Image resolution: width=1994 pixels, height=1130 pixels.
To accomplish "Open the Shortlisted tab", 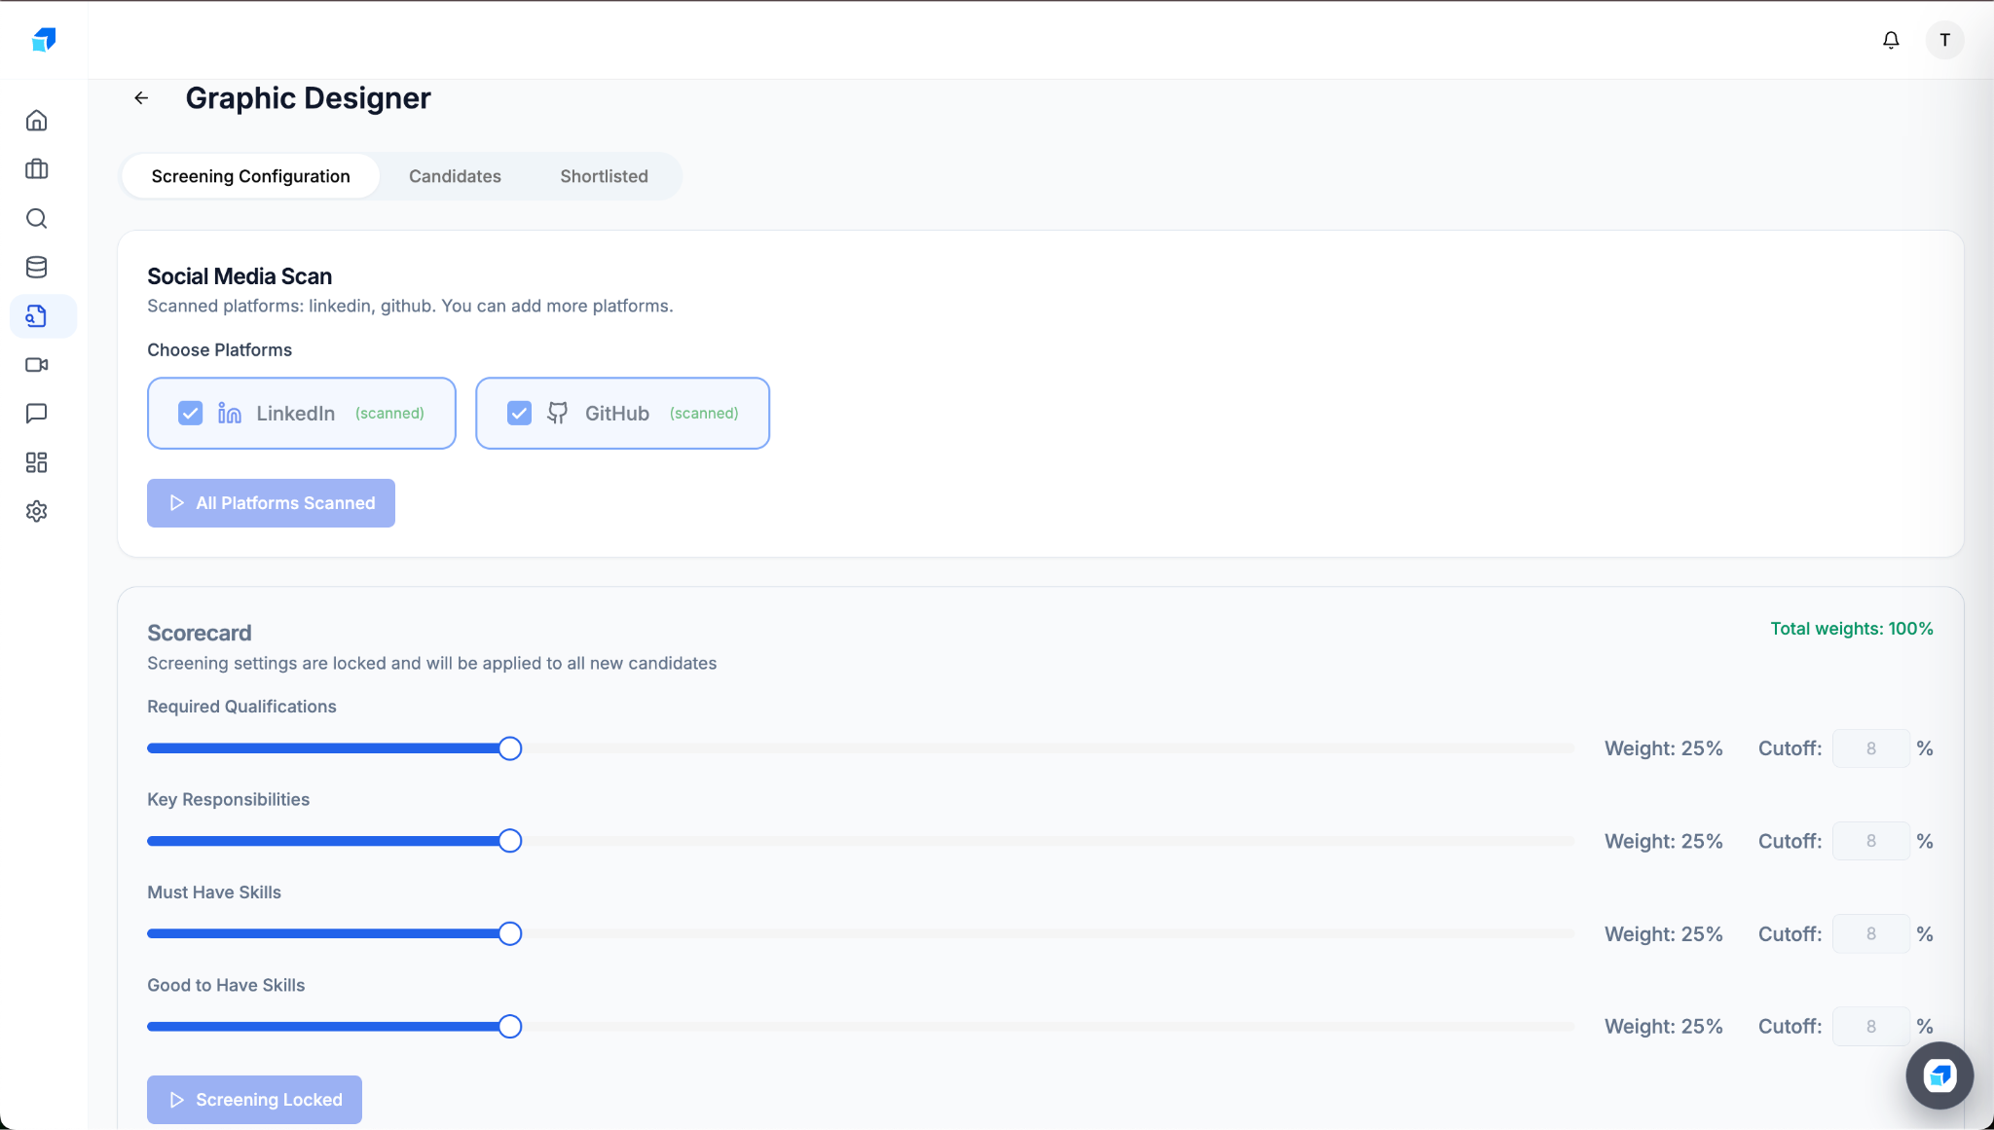I will [603, 176].
